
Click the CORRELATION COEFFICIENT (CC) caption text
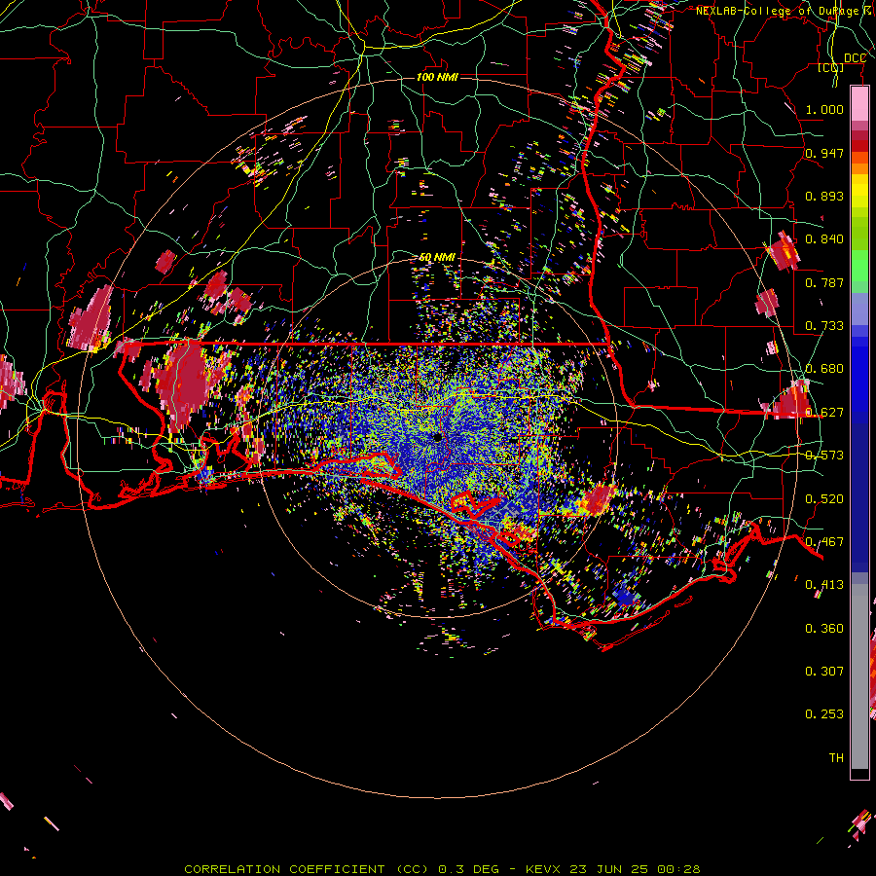[307, 869]
